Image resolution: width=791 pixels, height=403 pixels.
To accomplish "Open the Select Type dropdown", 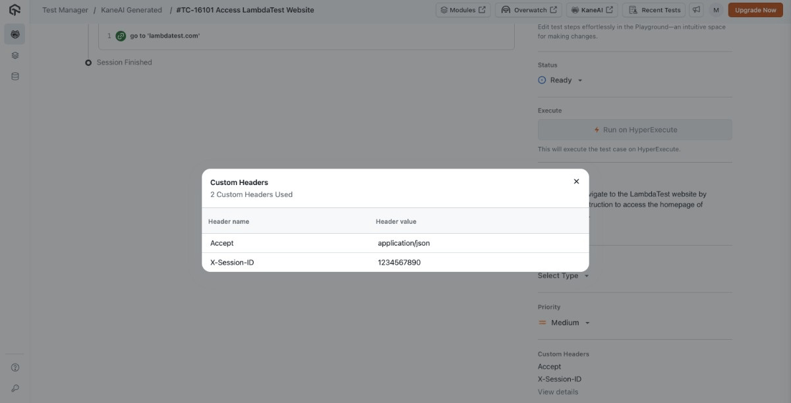I will 562,275.
